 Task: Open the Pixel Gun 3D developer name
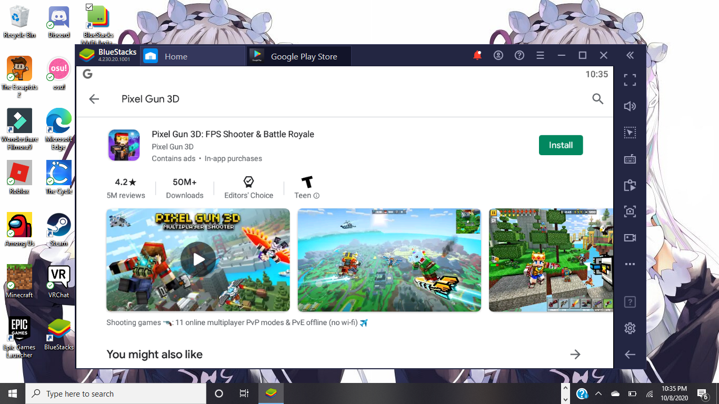(173, 147)
